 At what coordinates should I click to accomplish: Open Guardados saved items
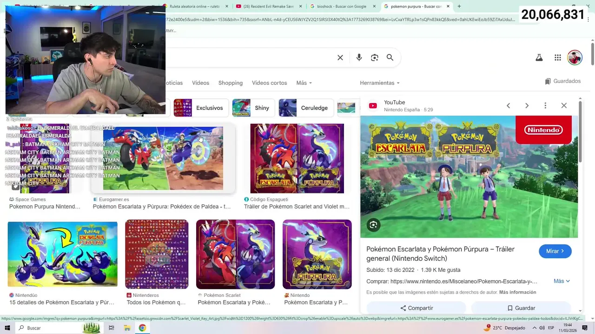click(x=563, y=81)
